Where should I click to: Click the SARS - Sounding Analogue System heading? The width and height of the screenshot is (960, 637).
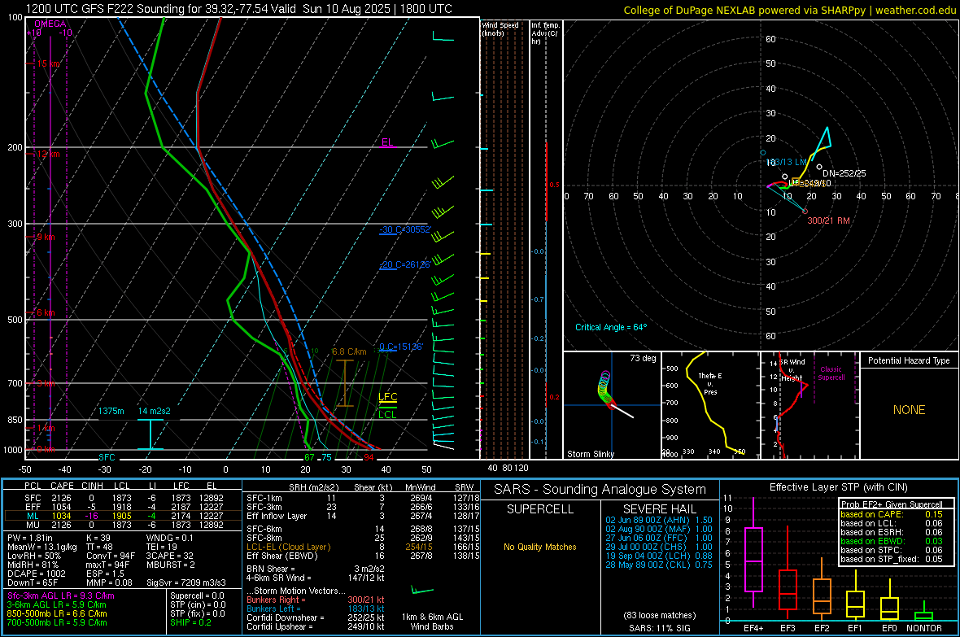tap(600, 490)
